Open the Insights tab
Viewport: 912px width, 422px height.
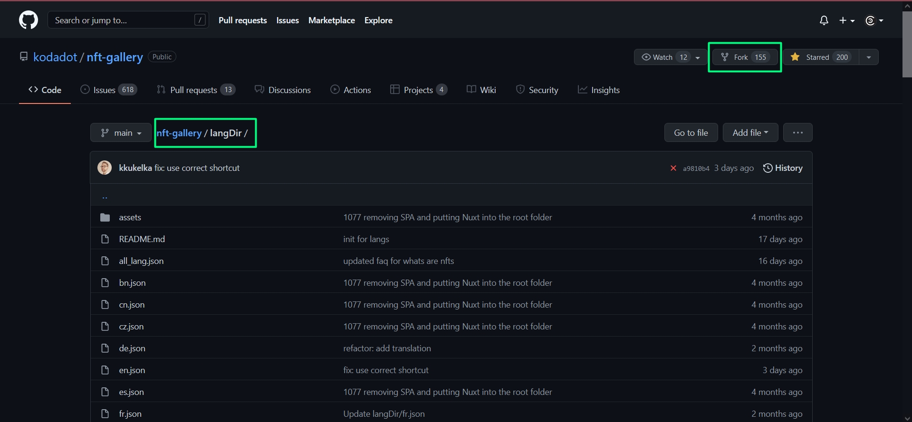599,90
